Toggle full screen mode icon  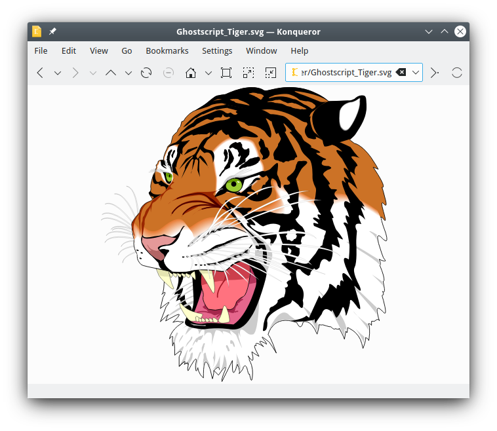point(226,73)
